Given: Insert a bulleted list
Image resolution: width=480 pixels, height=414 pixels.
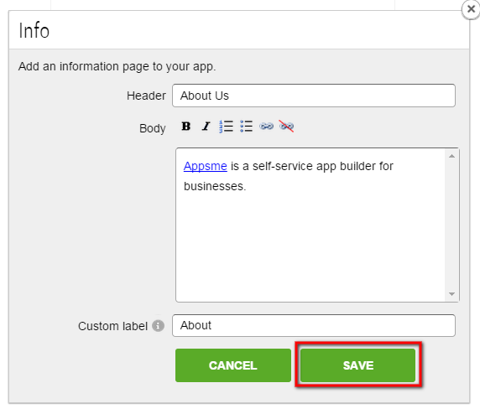Looking at the screenshot, I should [246, 127].
